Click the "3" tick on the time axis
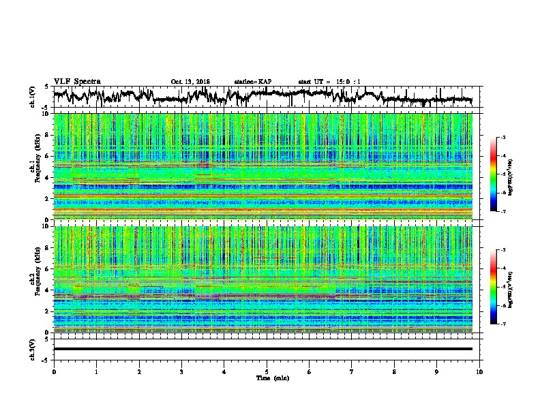This screenshot has width=540, height=417. pyautogui.click(x=181, y=372)
